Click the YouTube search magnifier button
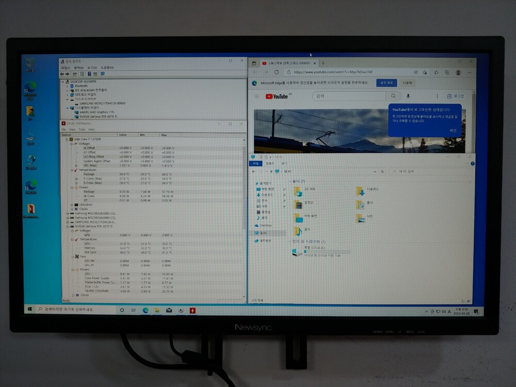The width and height of the screenshot is (516, 387). (x=393, y=96)
